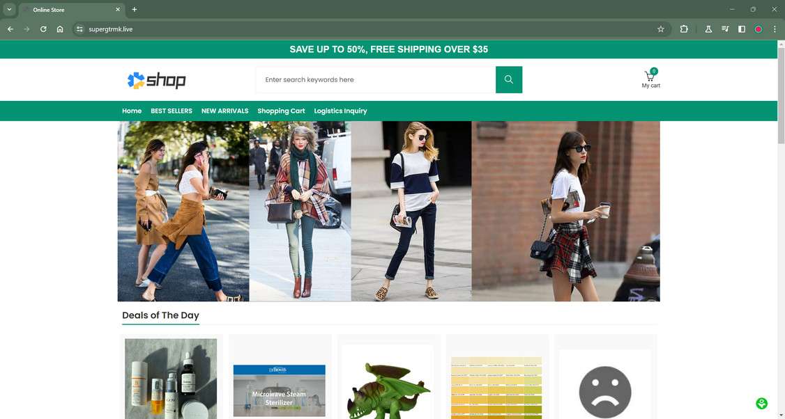Viewport: 785px width, 419px height.
Task: Open Microwave Steam Sterilizer product thumbnail
Action: [280, 390]
